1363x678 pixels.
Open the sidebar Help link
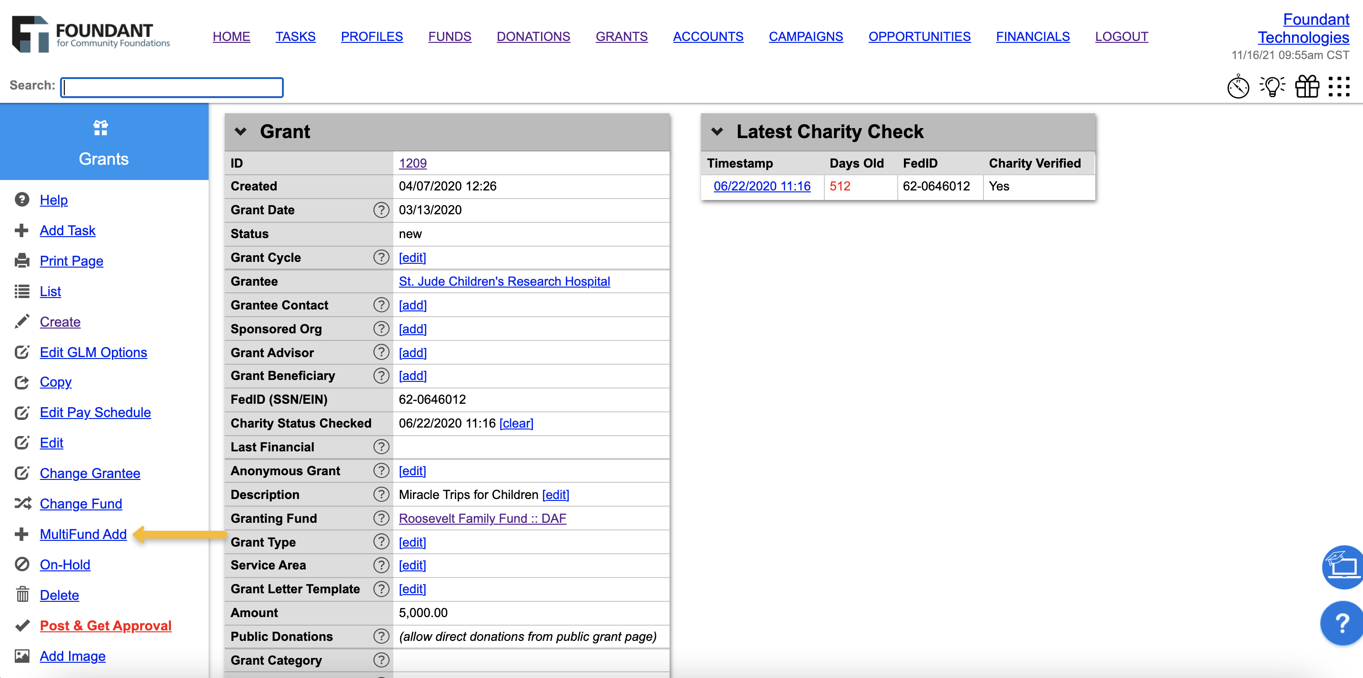pos(53,200)
